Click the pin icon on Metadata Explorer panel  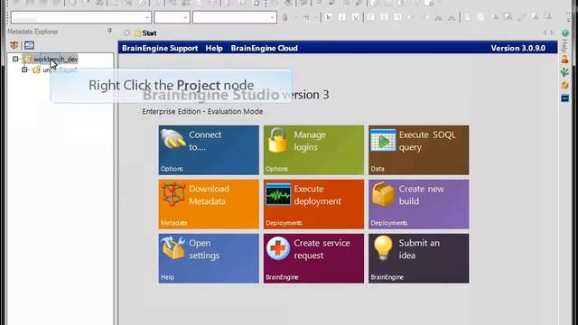coord(109,32)
